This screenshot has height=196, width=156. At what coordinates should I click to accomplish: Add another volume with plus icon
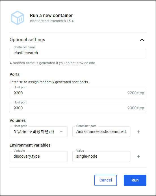tap(138, 132)
